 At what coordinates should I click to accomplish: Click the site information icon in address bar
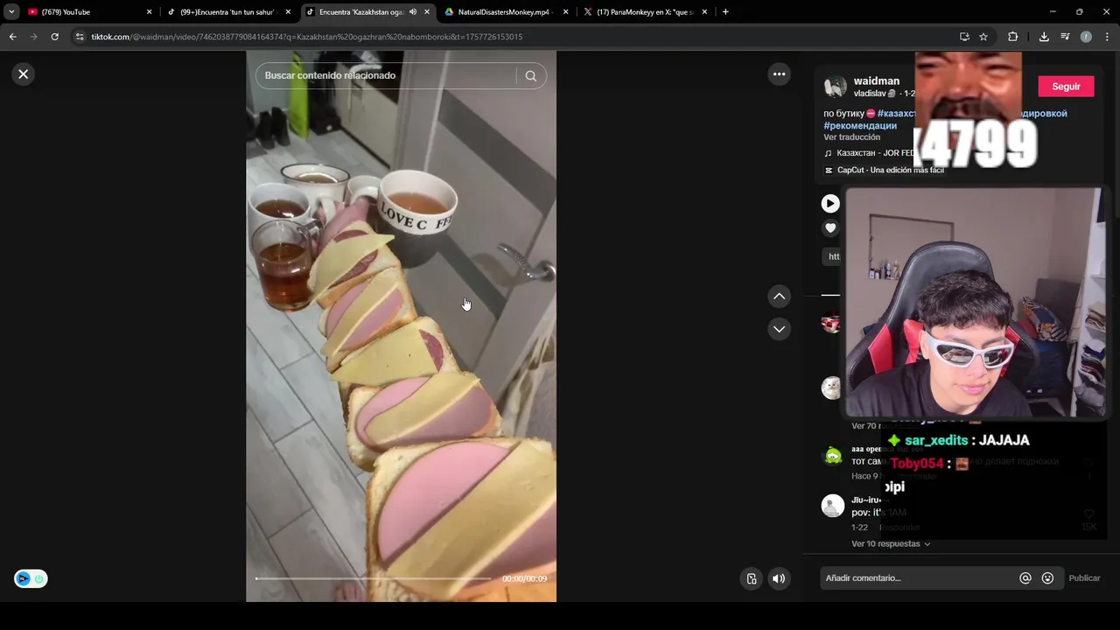coord(80,37)
